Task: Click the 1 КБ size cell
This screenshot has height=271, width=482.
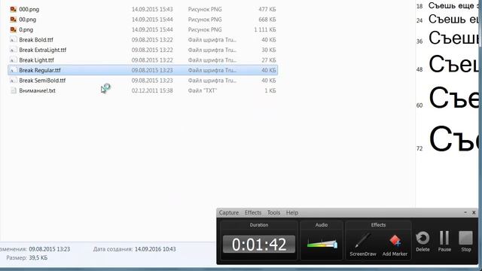Action: point(270,90)
